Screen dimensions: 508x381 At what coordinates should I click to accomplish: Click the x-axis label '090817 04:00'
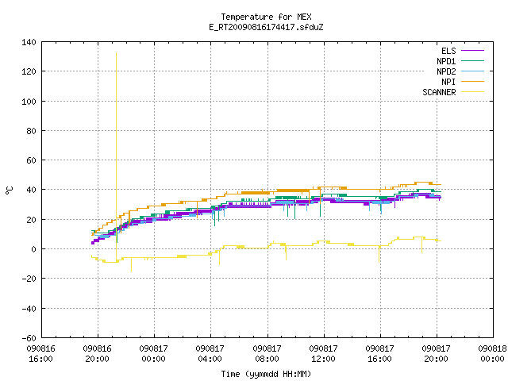(x=210, y=354)
